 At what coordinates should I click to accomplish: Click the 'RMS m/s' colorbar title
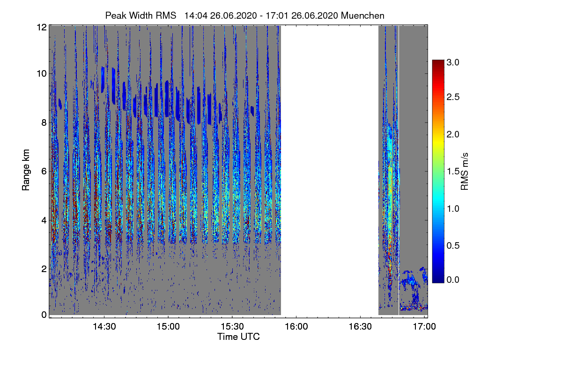(x=465, y=171)
